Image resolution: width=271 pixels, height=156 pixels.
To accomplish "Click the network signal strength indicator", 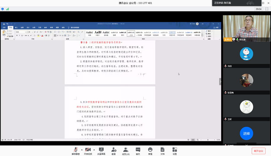I will coord(8,9).
